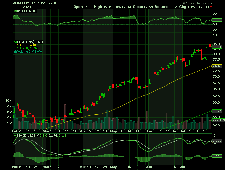The width and height of the screenshot is (225, 170).
Task: Click the 52.5 price axis label
Action: [x=216, y=125]
